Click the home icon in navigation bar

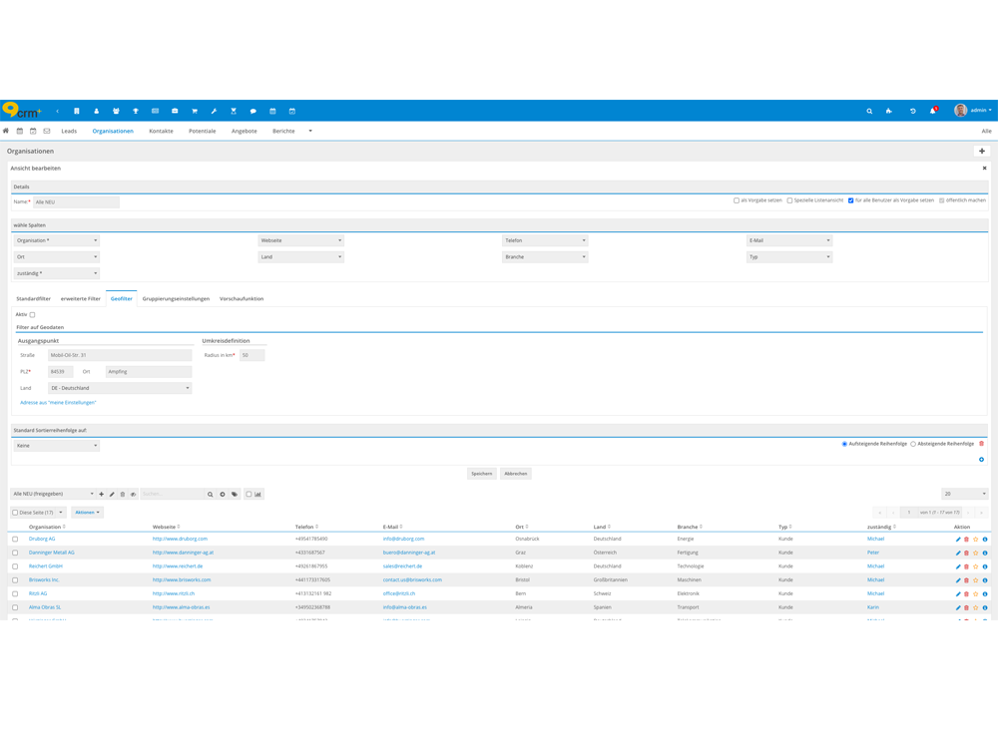click(6, 131)
